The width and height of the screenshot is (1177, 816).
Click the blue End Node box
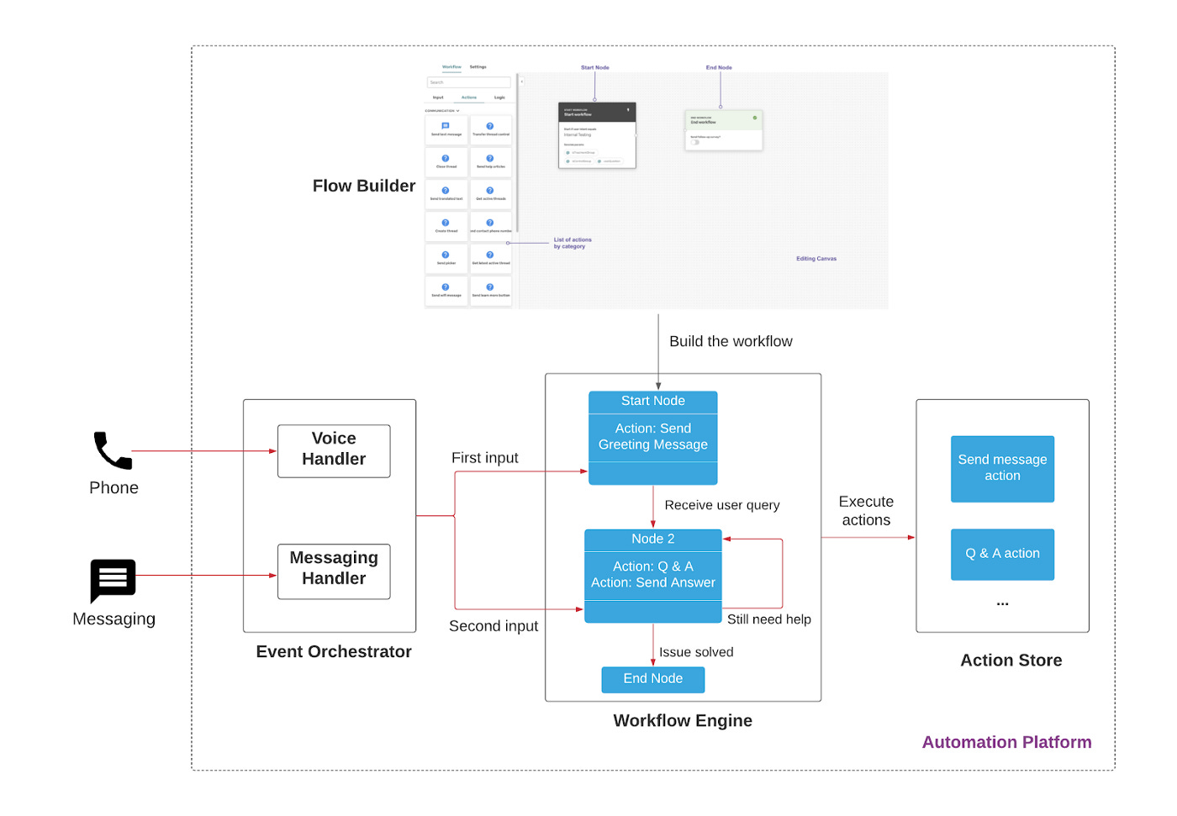tap(653, 679)
